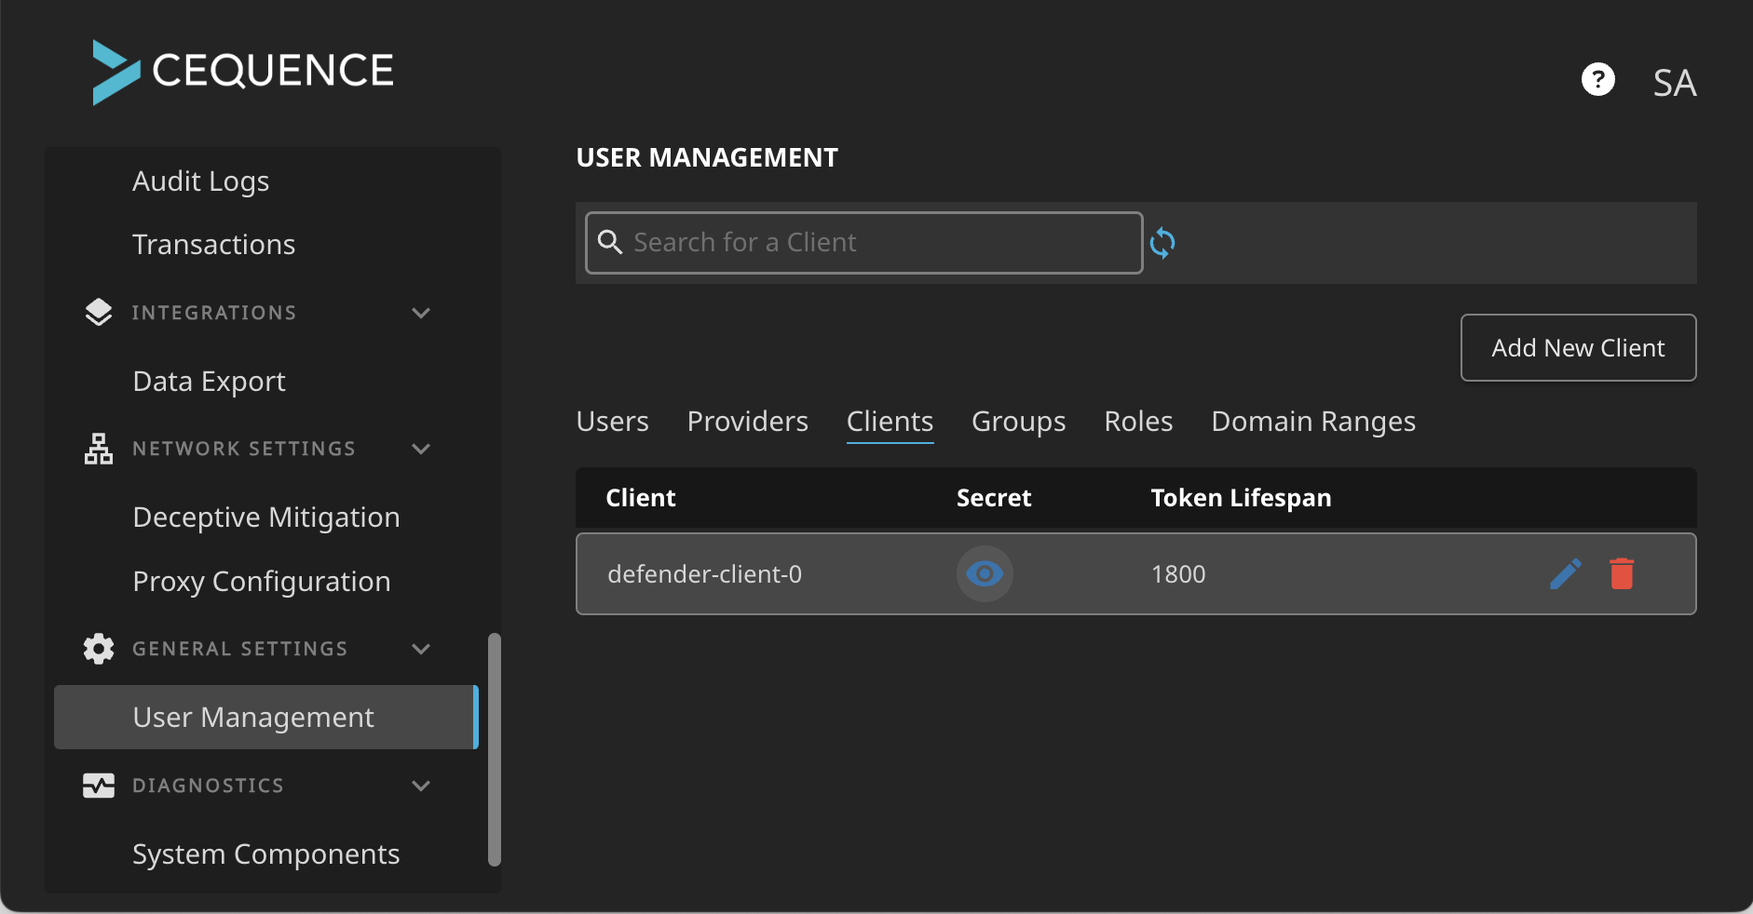Click the INTEGRATIONS section label
Image resolution: width=1753 pixels, height=914 pixels.
(x=214, y=313)
